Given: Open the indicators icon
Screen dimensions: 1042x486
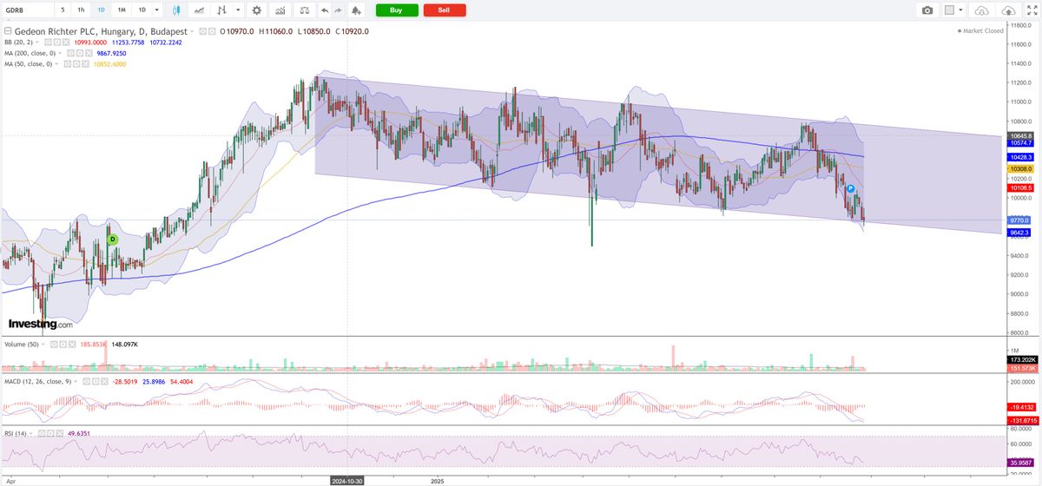Looking at the screenshot, I should [280, 10].
